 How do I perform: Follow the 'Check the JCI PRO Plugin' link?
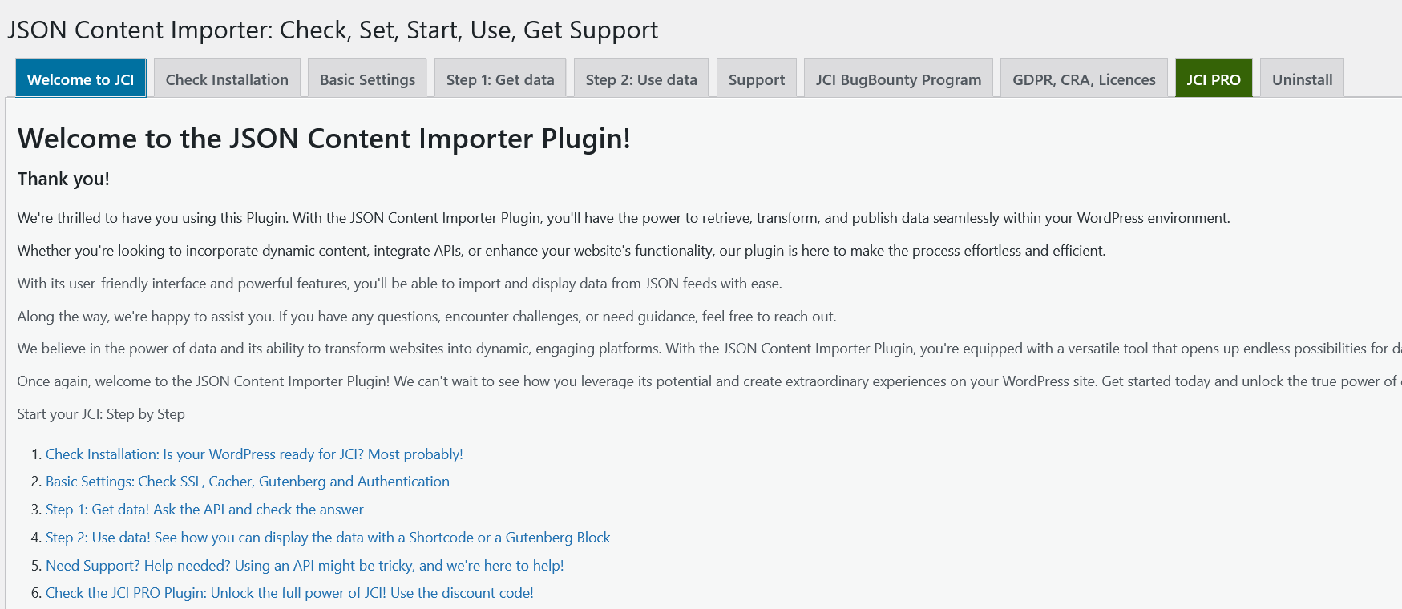click(289, 593)
